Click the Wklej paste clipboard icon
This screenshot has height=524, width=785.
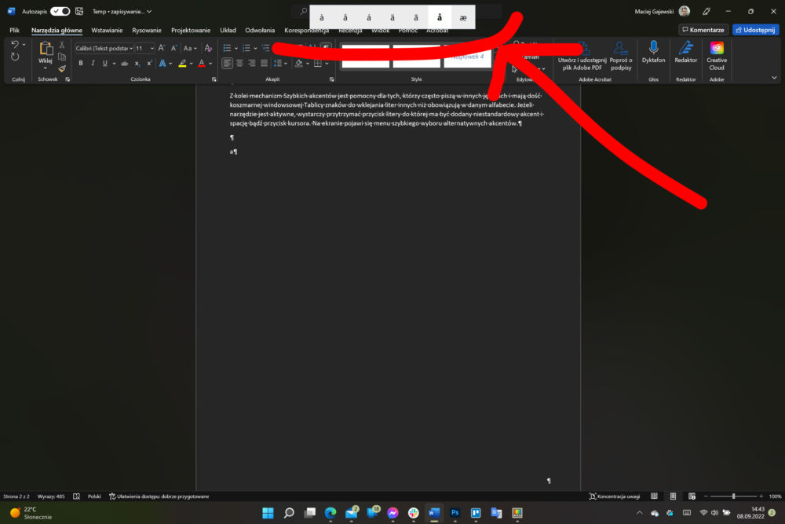[46, 49]
